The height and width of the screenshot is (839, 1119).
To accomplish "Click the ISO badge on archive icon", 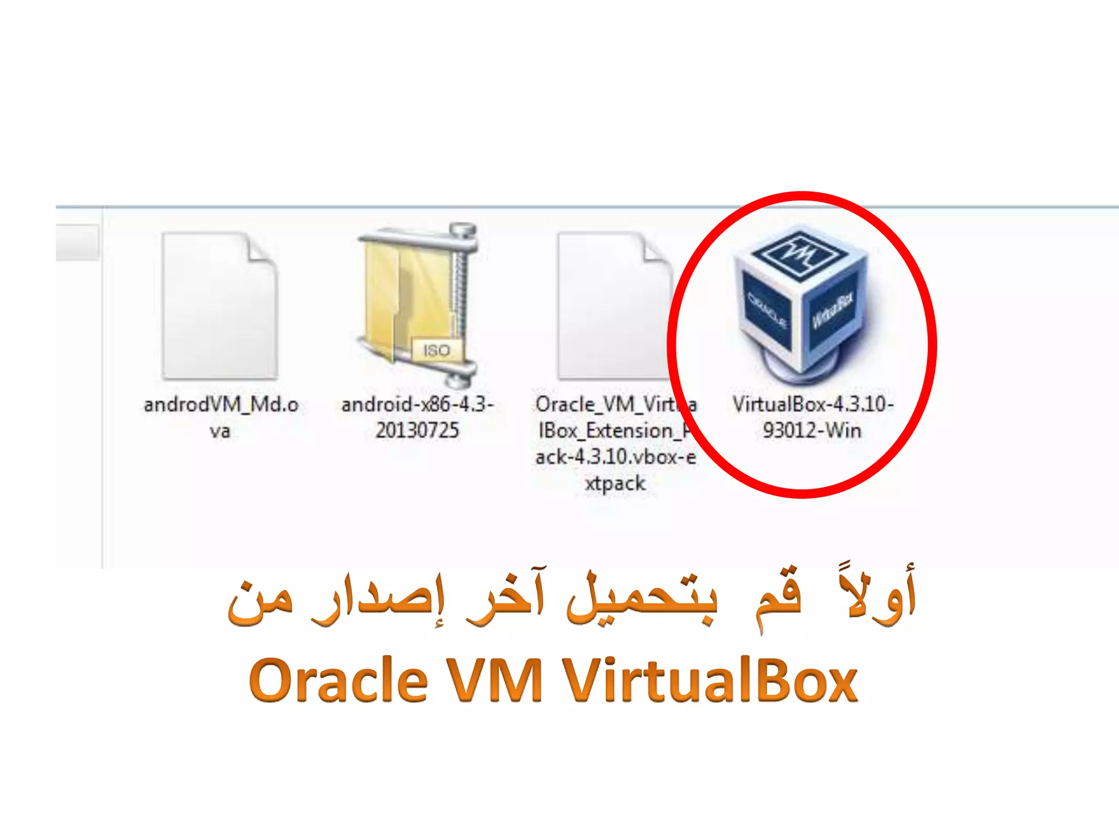I will (x=437, y=350).
